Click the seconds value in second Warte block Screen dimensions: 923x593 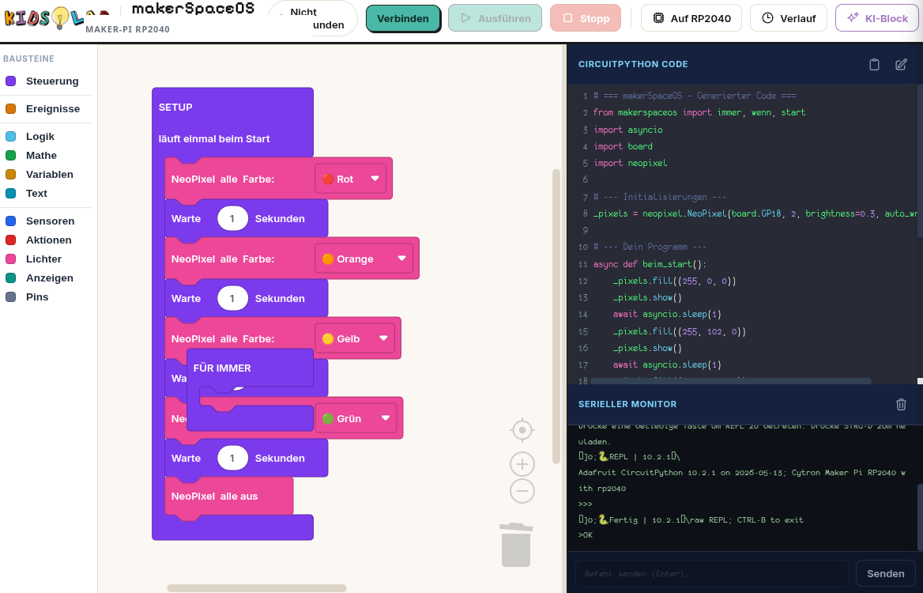(232, 299)
